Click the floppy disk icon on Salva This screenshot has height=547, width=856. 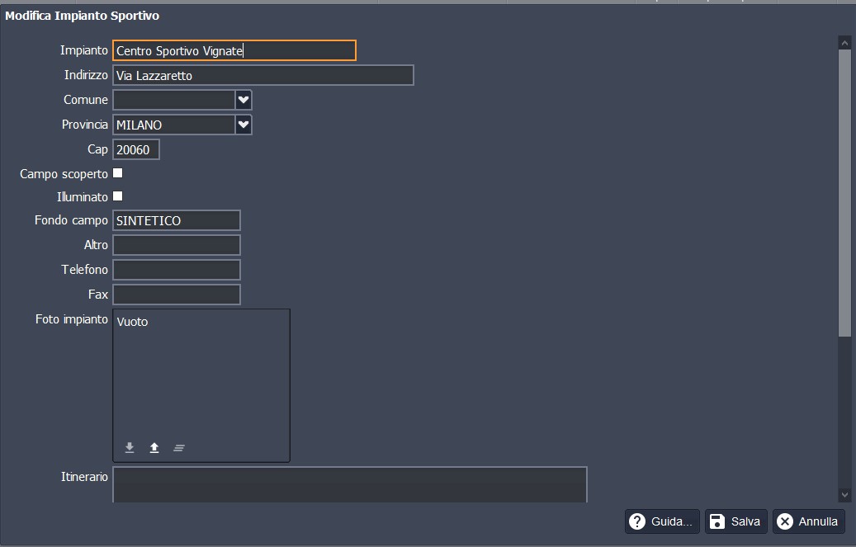tap(717, 521)
